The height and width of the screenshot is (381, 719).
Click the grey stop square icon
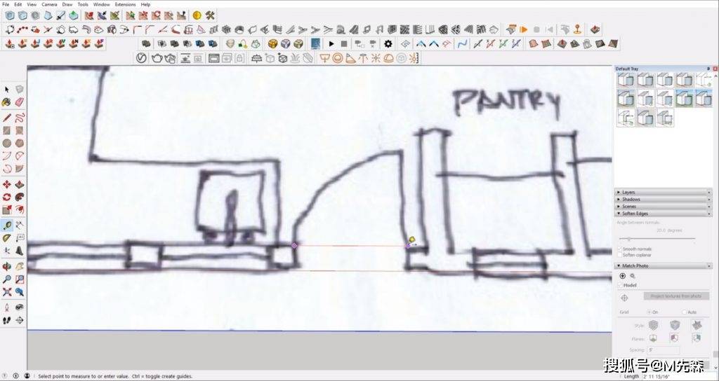(x=344, y=44)
